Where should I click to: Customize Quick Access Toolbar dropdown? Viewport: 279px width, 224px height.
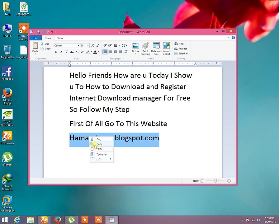(x=52, y=32)
